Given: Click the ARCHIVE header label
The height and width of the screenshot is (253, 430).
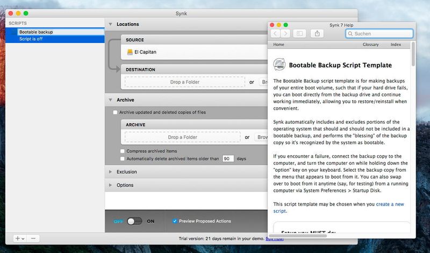Looking at the screenshot, I should point(135,125).
